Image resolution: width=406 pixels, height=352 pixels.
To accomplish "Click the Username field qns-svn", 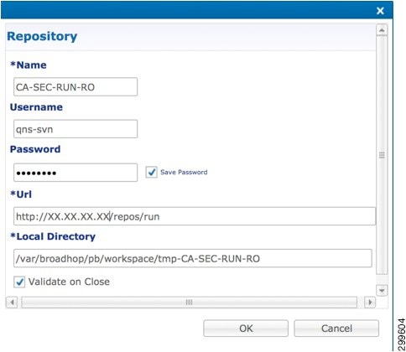I will click(75, 129).
